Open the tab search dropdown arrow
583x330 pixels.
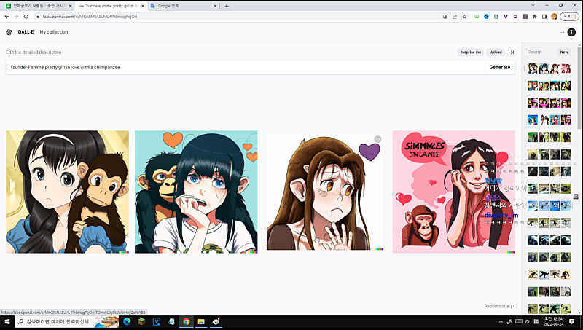tap(533, 5)
